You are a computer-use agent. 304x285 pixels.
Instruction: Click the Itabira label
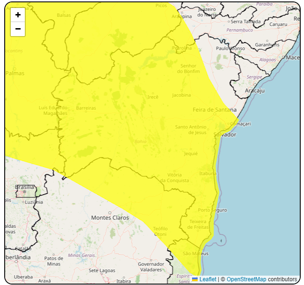124,281
